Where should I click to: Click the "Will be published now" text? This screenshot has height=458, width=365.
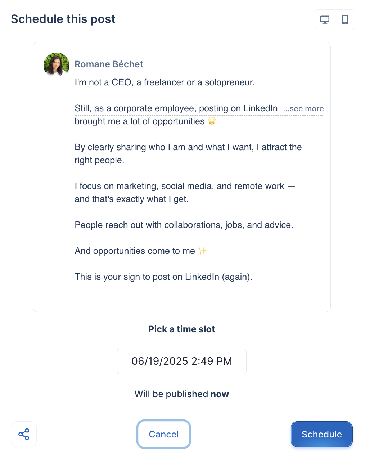tap(182, 394)
